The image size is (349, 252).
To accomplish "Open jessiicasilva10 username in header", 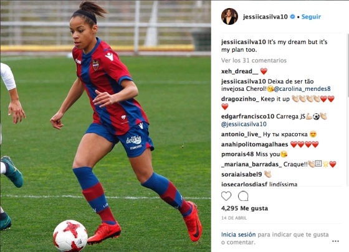I will (265, 17).
